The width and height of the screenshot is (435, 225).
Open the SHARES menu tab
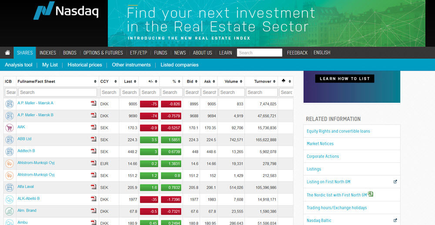click(x=25, y=53)
